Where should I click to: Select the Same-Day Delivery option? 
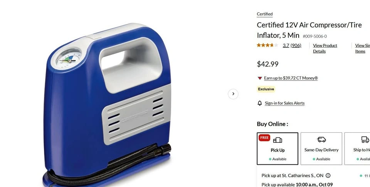tap(321, 149)
